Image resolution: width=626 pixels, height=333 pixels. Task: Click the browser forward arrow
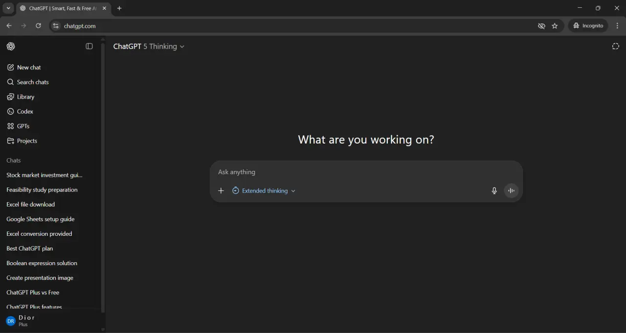pos(23,26)
